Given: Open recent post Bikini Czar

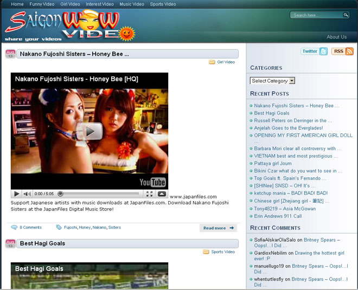Looking at the screenshot, I should (x=298, y=171).
